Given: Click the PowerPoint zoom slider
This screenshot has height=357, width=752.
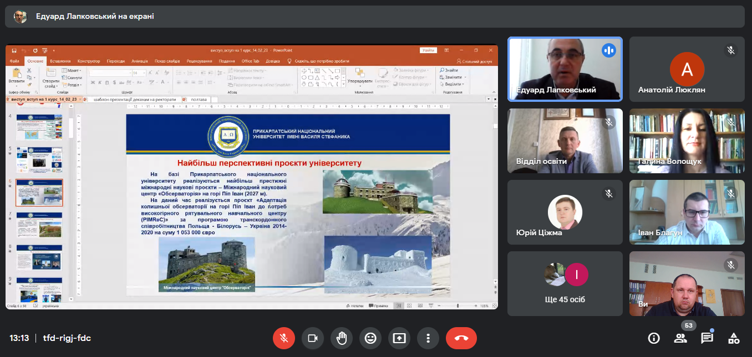Looking at the screenshot, I should click(458, 306).
